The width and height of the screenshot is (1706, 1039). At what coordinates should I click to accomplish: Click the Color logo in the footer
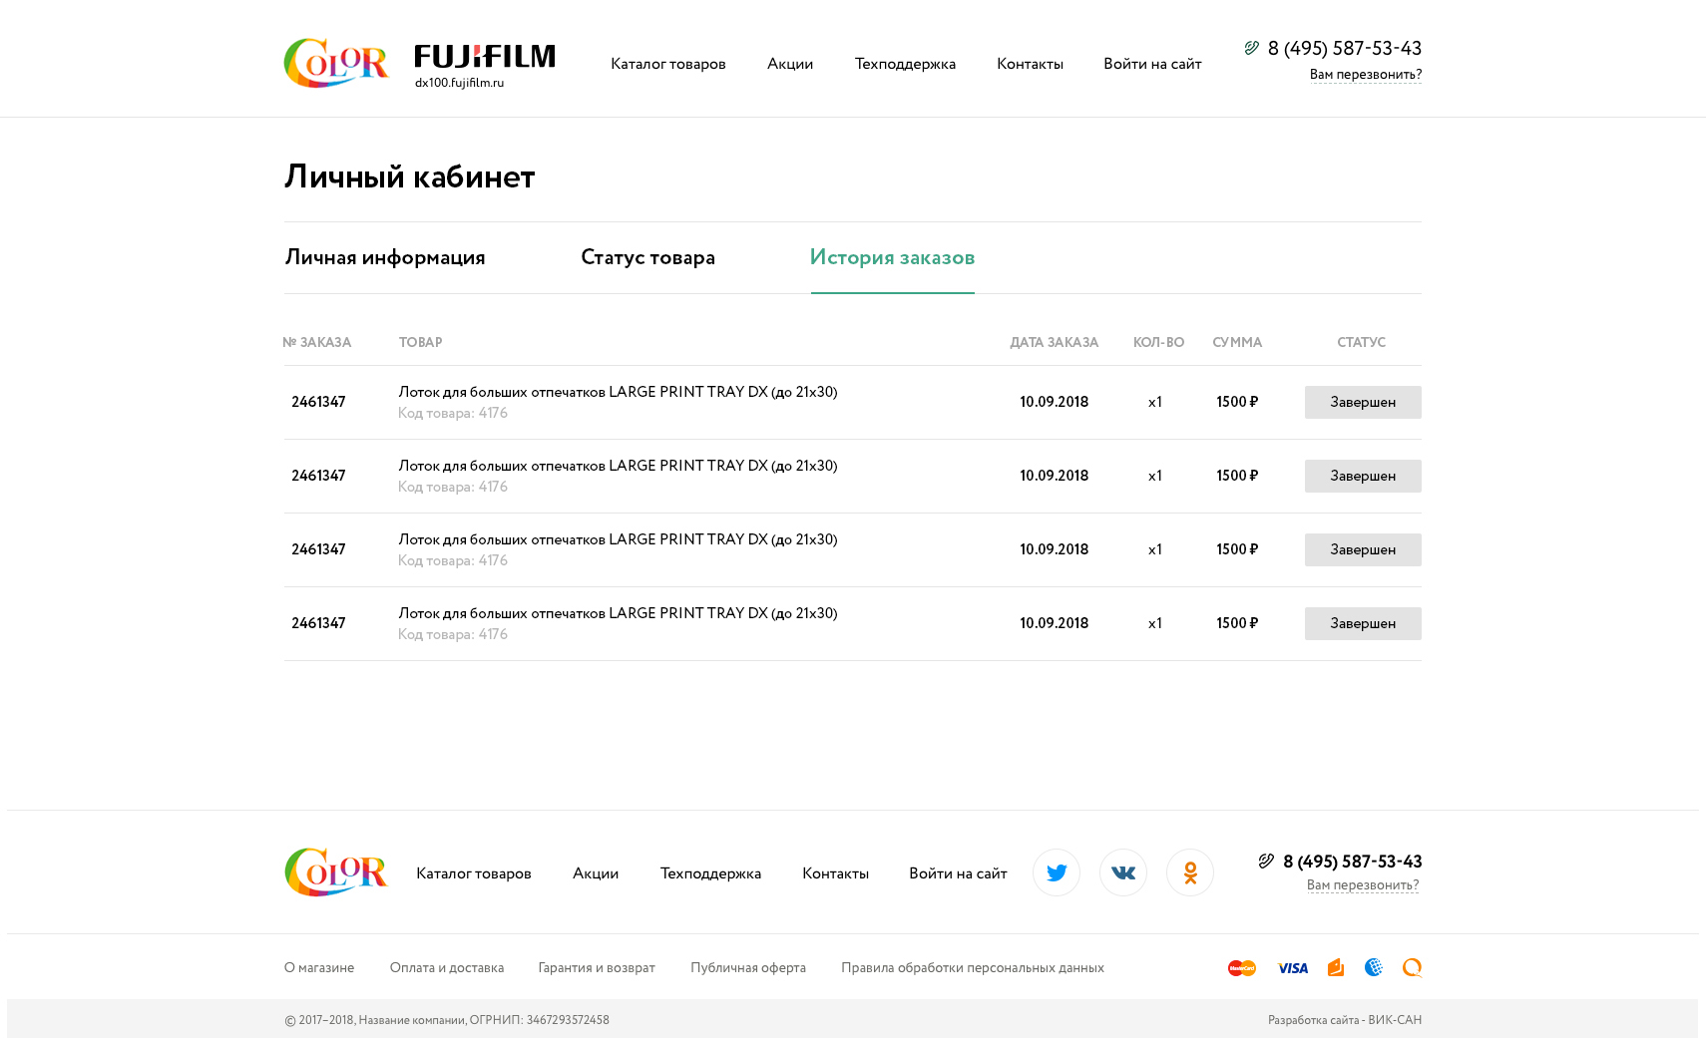point(335,872)
